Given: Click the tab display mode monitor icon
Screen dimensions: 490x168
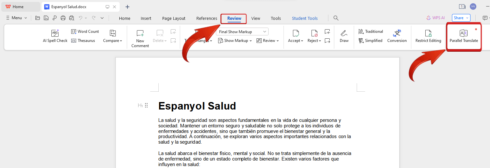Looking at the screenshot, I should [108, 7].
